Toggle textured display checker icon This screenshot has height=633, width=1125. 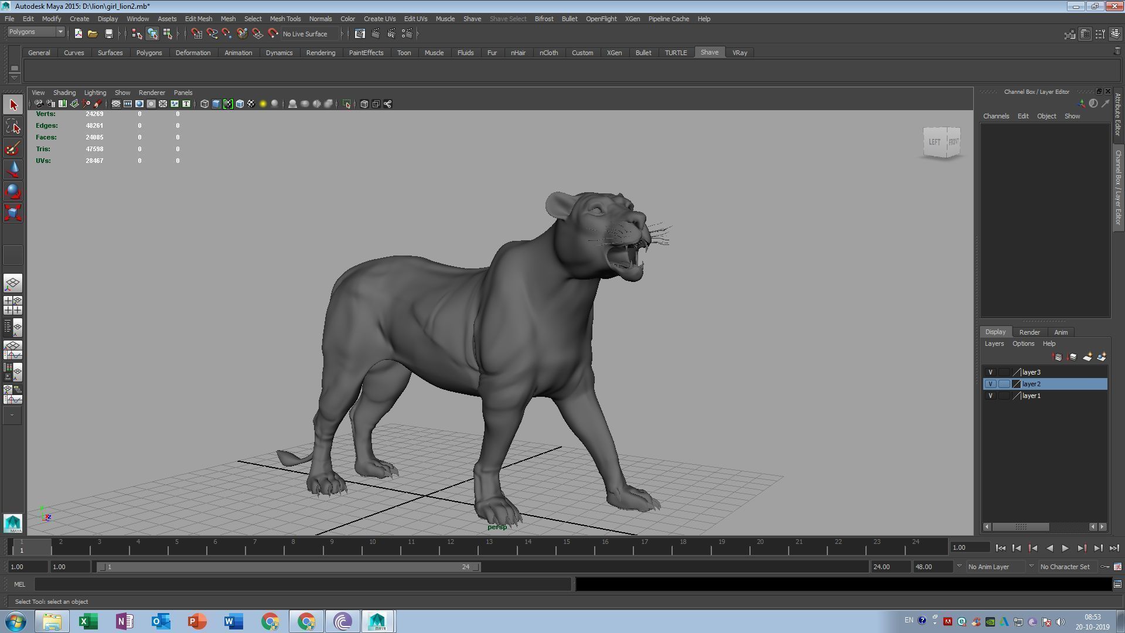coord(251,104)
